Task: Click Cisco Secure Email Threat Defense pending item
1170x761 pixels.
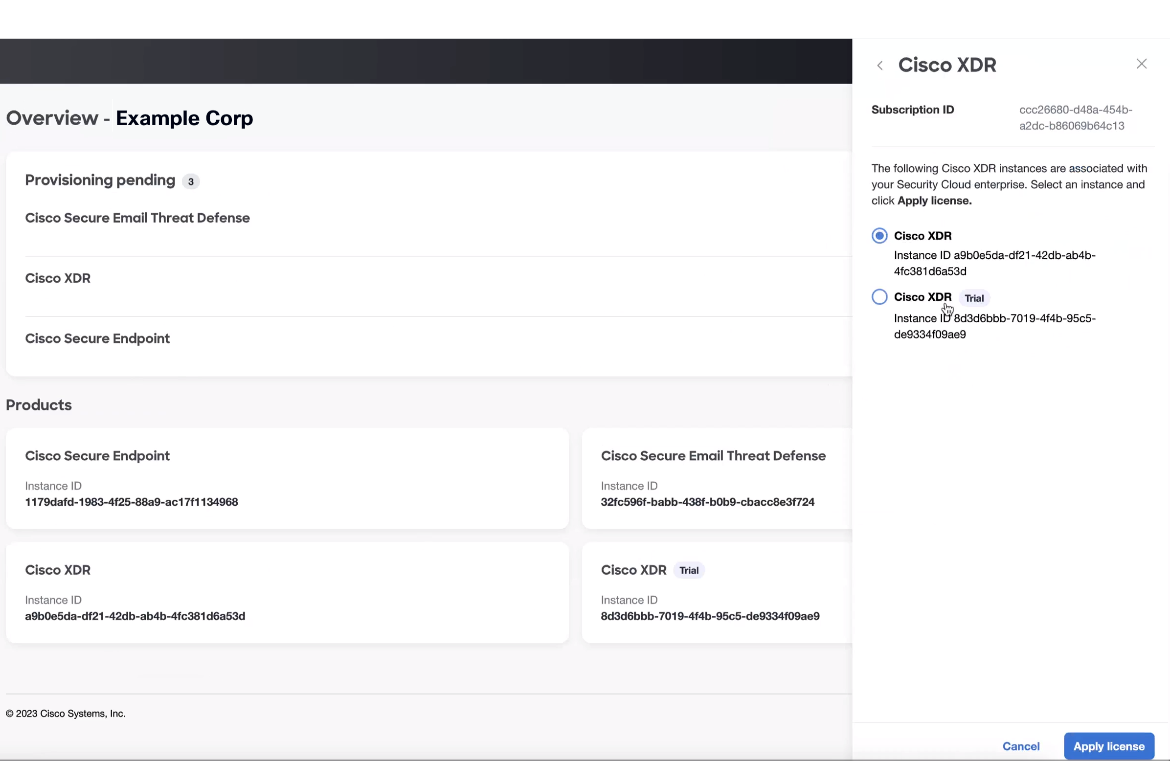Action: 137,218
